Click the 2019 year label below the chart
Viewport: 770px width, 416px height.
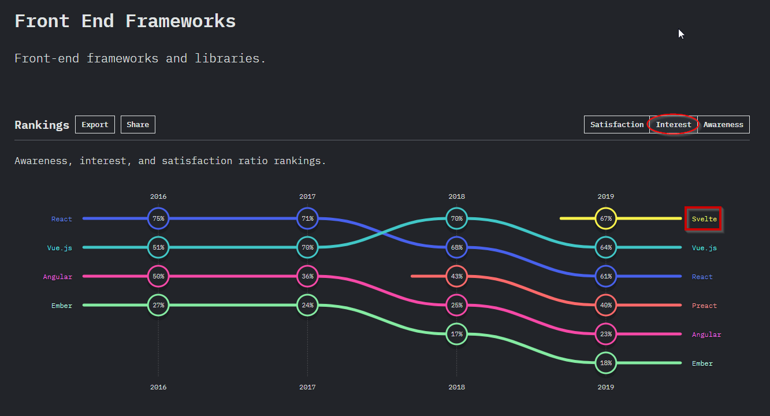605,387
